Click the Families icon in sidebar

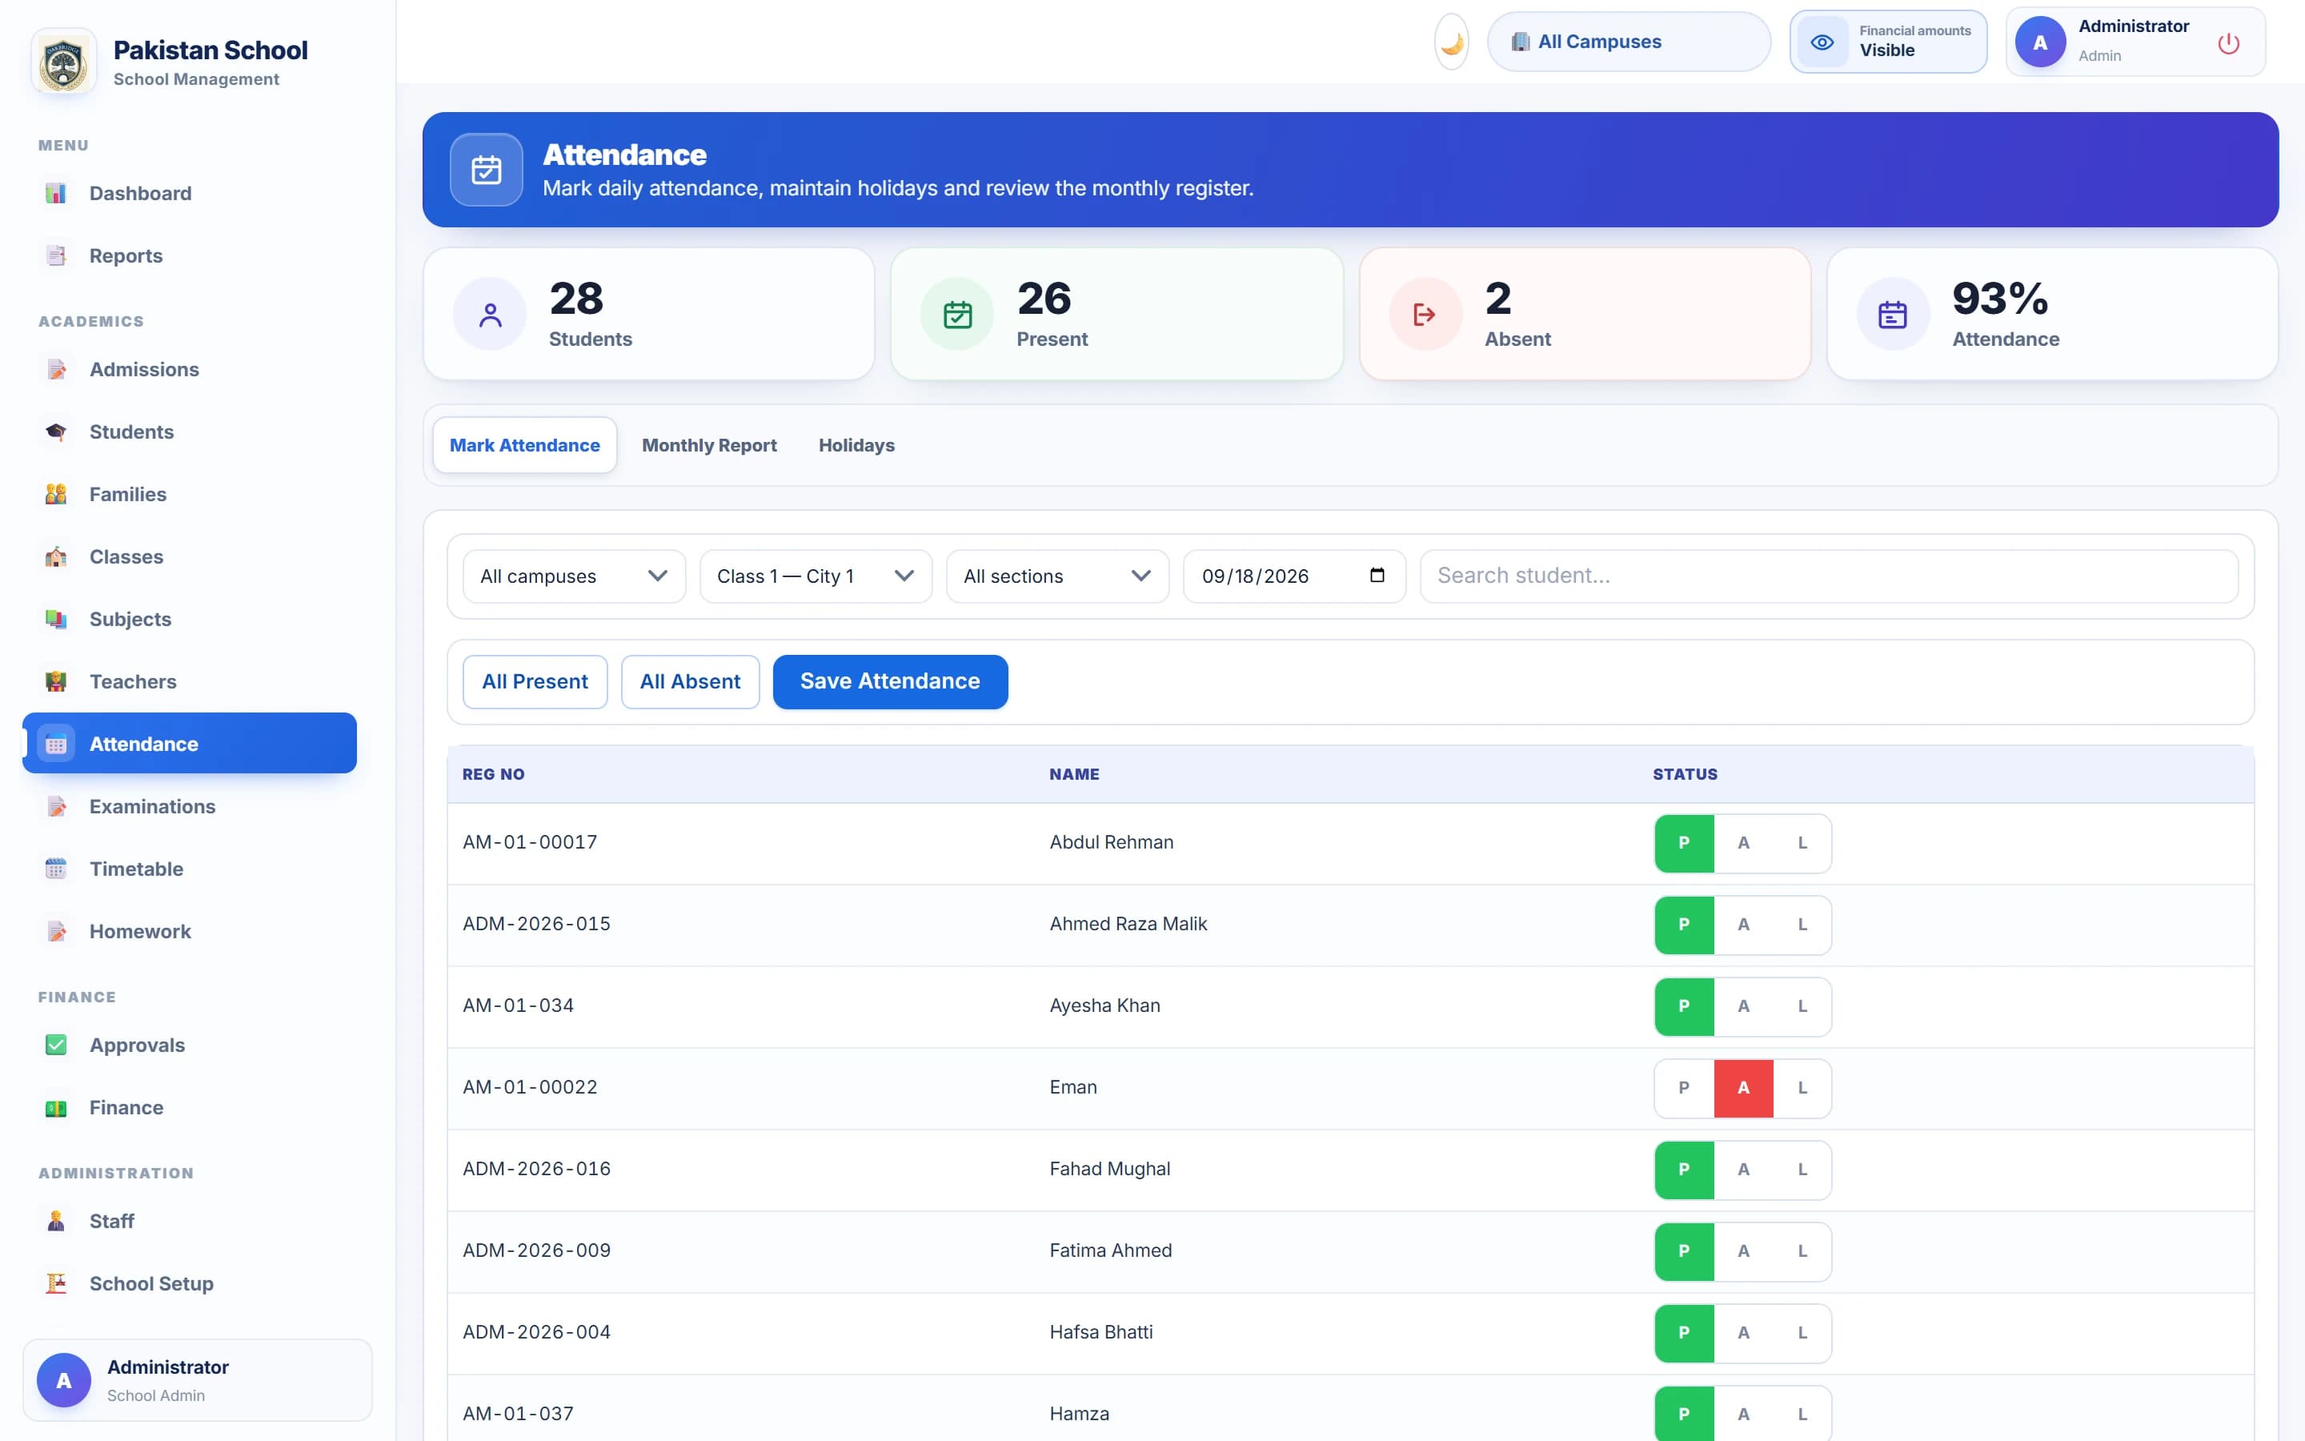(56, 494)
